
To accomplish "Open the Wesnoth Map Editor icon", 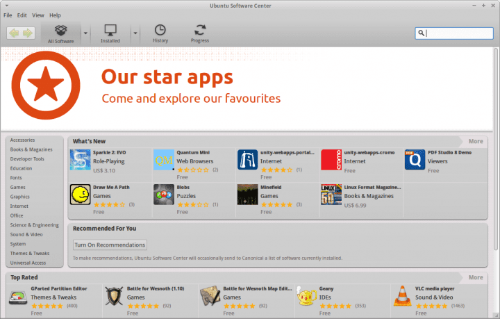I will pos(210,296).
